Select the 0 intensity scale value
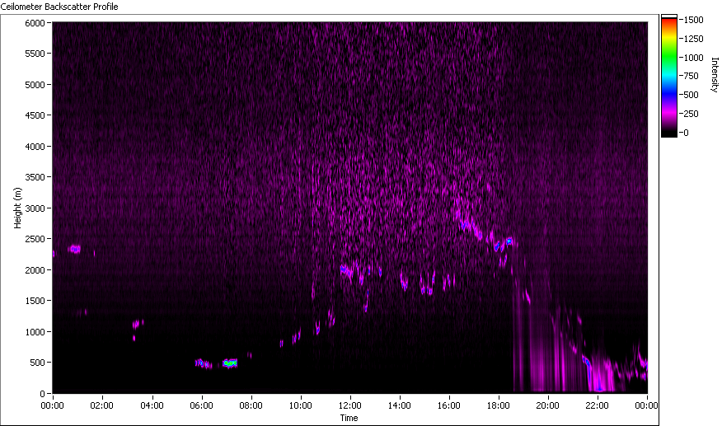The width and height of the screenshot is (722, 426). tap(687, 133)
